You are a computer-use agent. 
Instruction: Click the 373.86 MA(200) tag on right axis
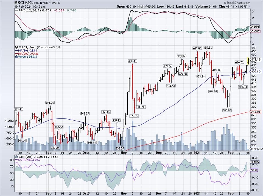256,112
